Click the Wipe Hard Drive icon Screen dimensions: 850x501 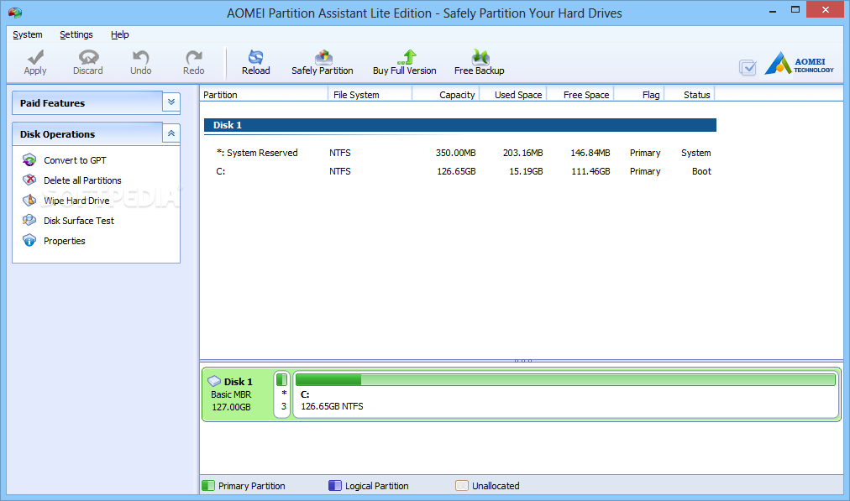click(x=29, y=200)
